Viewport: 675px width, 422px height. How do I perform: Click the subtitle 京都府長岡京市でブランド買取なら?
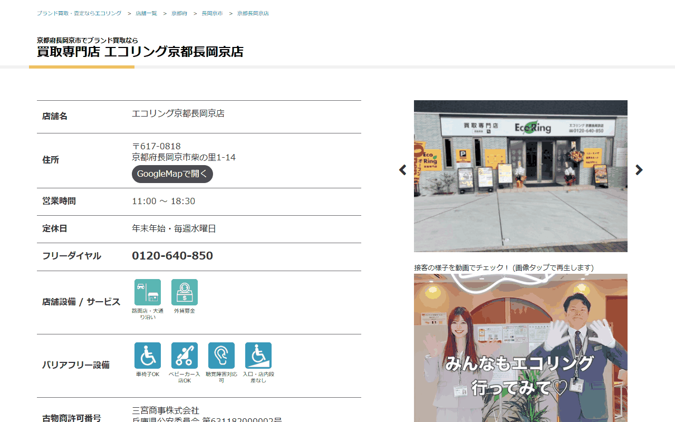point(88,40)
